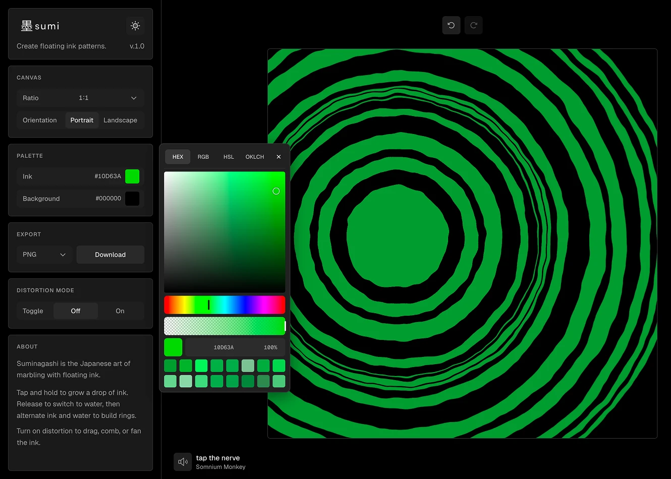This screenshot has width=671, height=479.
Task: Click the Ink color swatch
Action: (132, 176)
